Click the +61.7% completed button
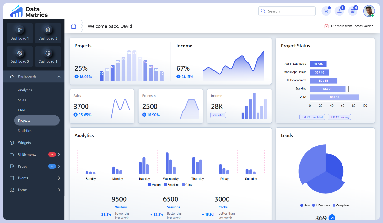 [312, 117]
